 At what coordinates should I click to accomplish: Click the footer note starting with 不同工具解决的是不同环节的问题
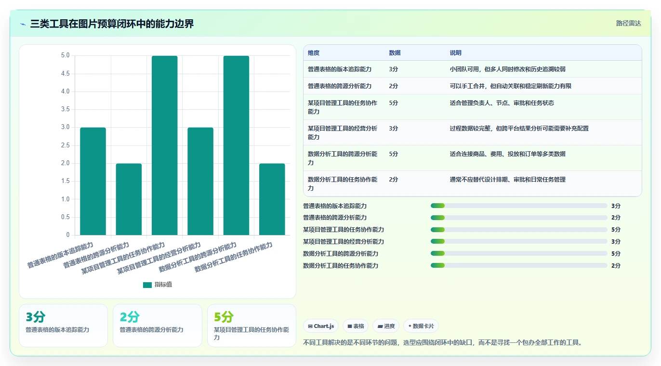click(x=444, y=343)
